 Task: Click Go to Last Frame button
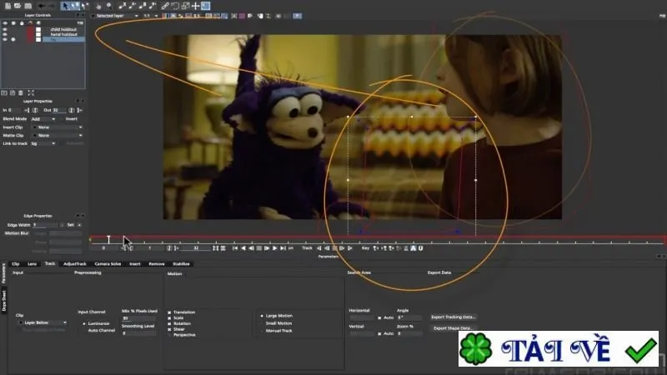(x=283, y=248)
